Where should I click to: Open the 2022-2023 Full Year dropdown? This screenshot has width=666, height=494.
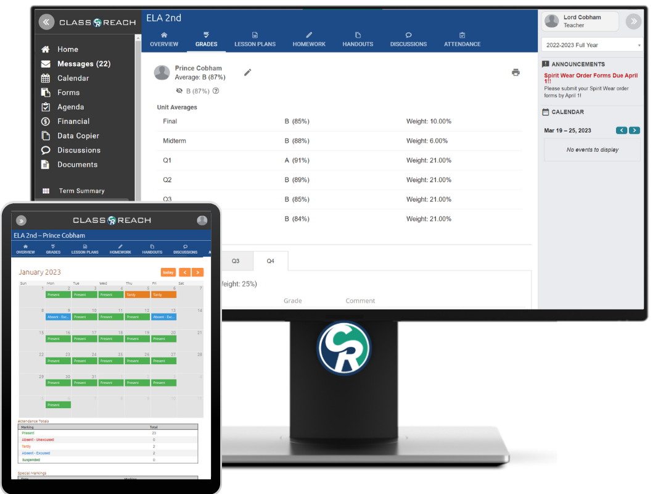pyautogui.click(x=591, y=44)
